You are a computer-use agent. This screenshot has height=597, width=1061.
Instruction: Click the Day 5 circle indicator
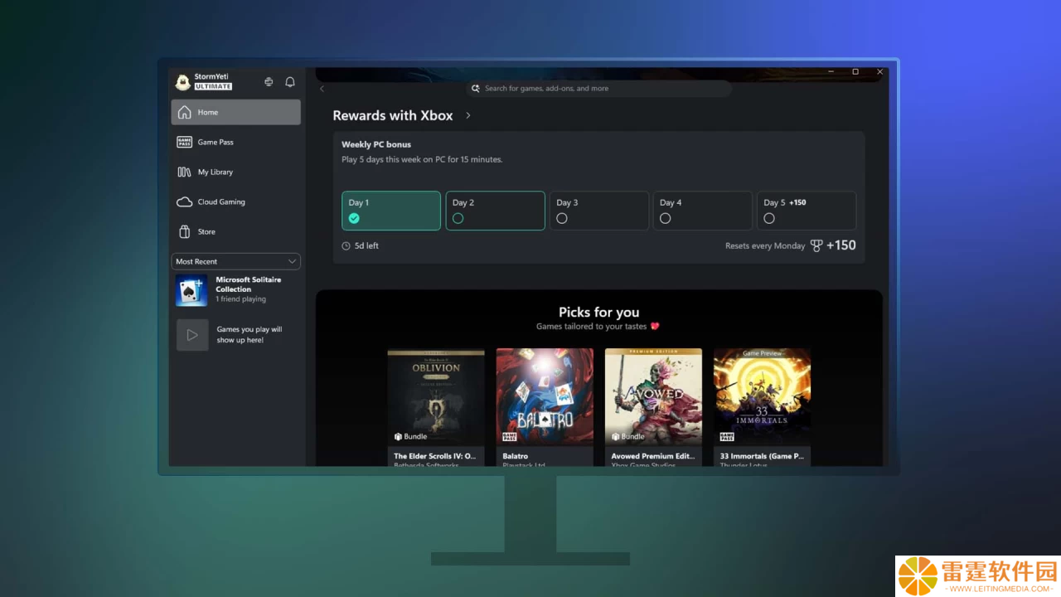pyautogui.click(x=769, y=218)
